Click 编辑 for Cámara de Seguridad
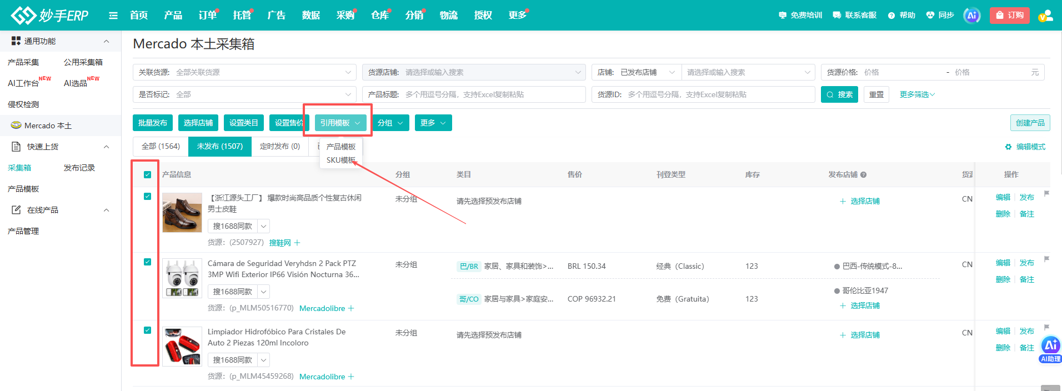 tap(1003, 263)
